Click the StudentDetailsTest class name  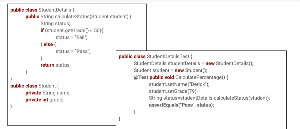click(168, 57)
